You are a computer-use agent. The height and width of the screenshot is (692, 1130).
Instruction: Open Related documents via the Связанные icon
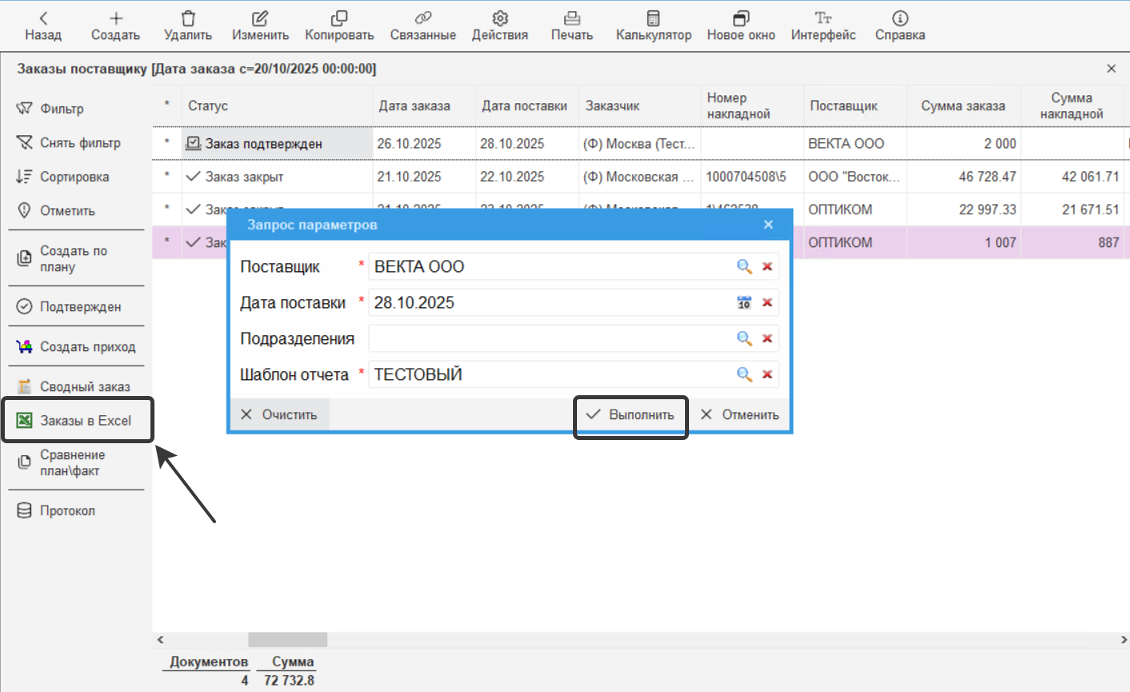(x=423, y=18)
